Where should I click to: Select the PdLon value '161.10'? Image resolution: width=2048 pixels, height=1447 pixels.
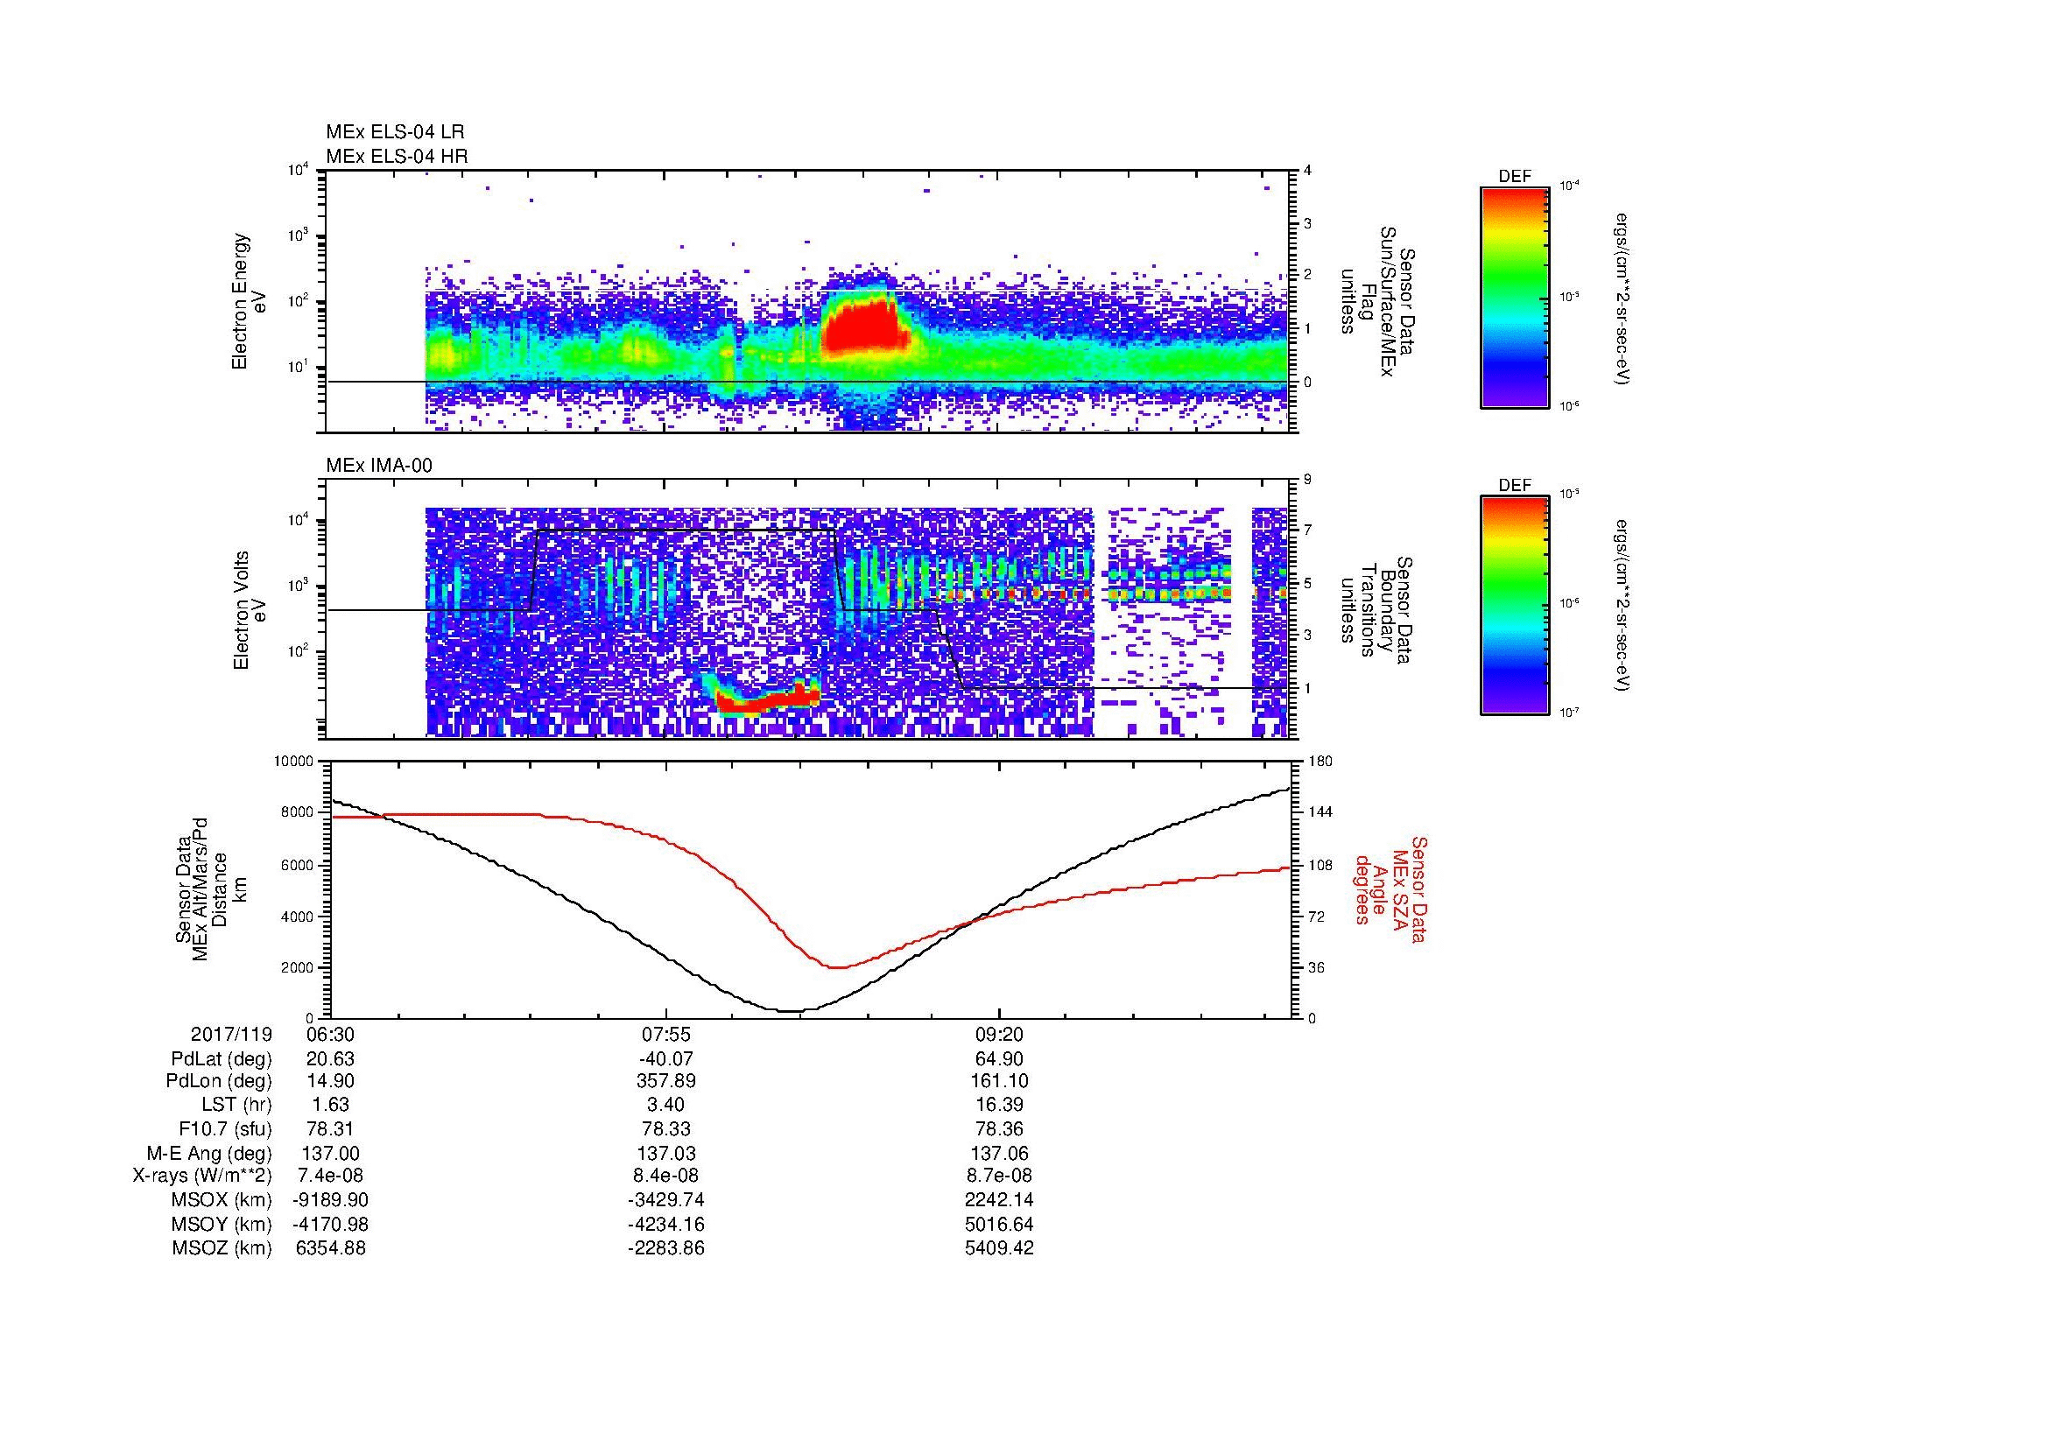(999, 1081)
